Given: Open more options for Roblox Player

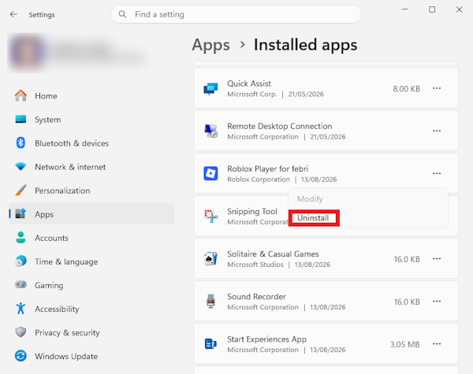Looking at the screenshot, I should coord(437,173).
